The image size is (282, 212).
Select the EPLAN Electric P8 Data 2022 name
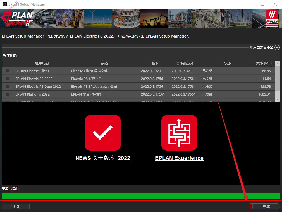coord(38,87)
